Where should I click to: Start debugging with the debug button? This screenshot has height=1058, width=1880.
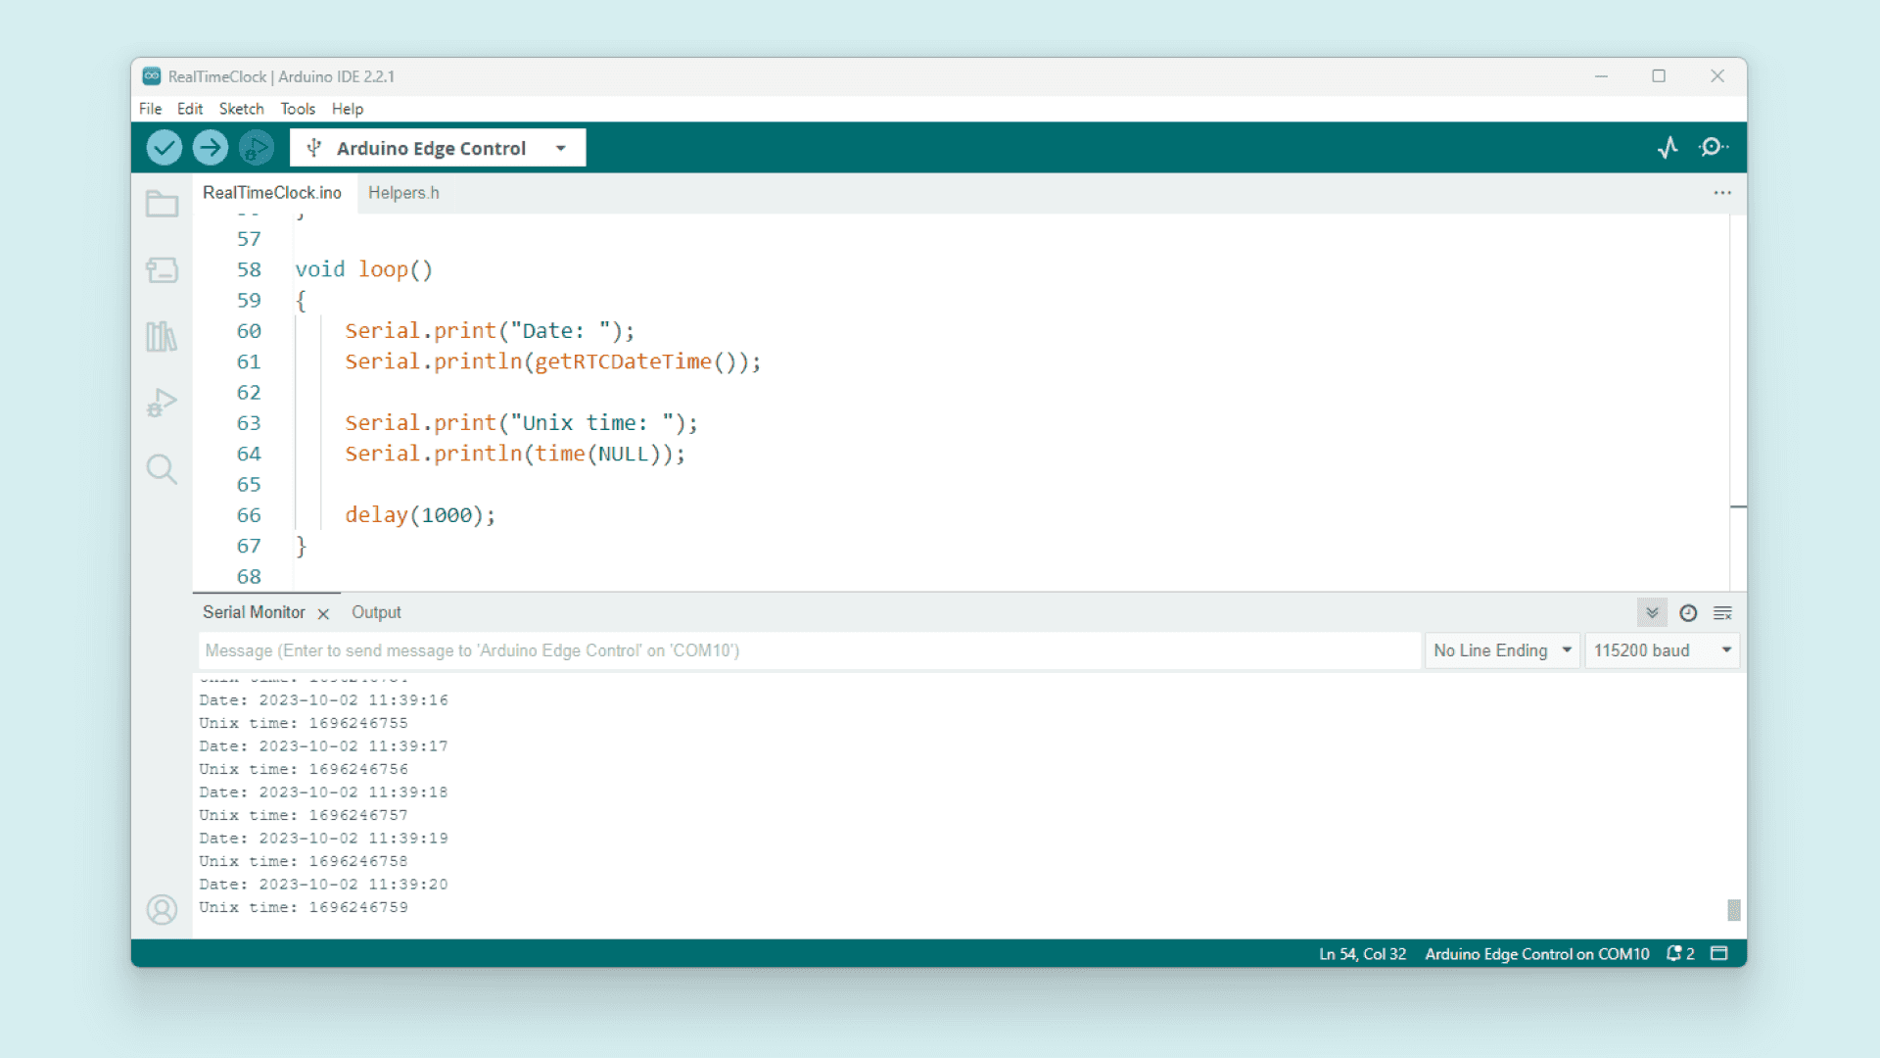tap(256, 148)
